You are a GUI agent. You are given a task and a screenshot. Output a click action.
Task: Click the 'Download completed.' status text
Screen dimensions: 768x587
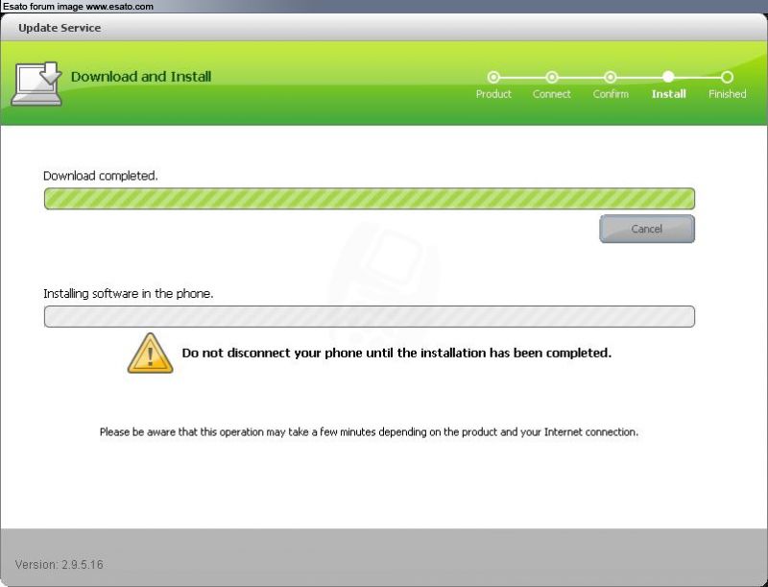101,176
